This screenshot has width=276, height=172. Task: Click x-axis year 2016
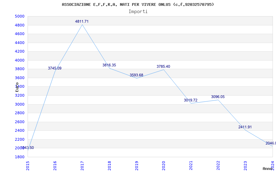[x=55, y=166]
